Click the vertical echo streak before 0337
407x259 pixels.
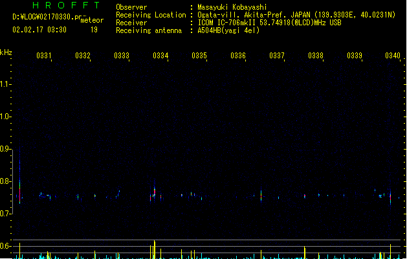point(261,196)
